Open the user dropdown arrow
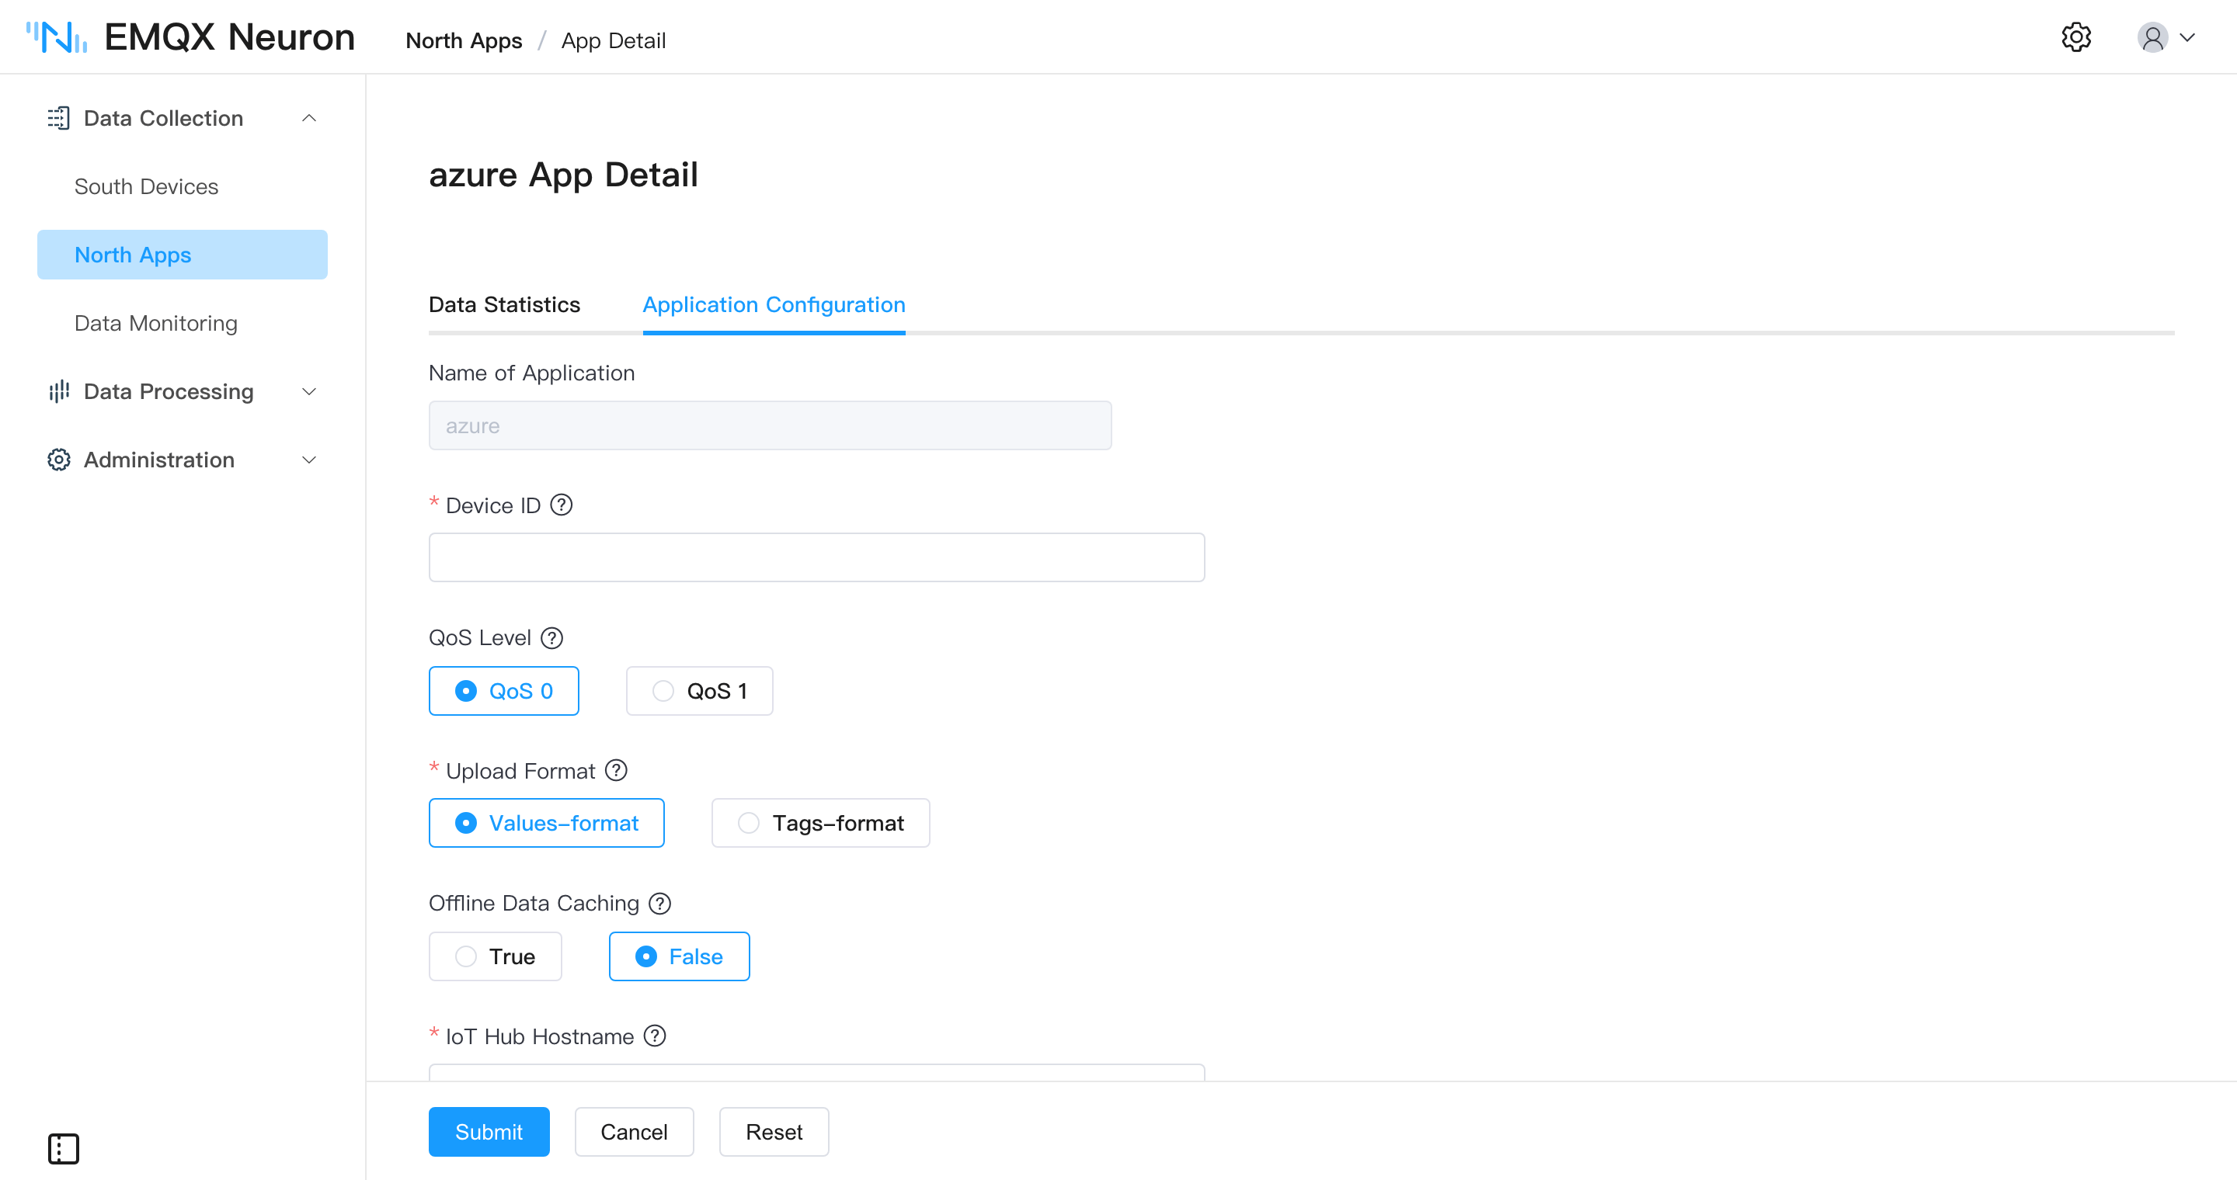Image resolution: width=2237 pixels, height=1180 pixels. (2187, 37)
